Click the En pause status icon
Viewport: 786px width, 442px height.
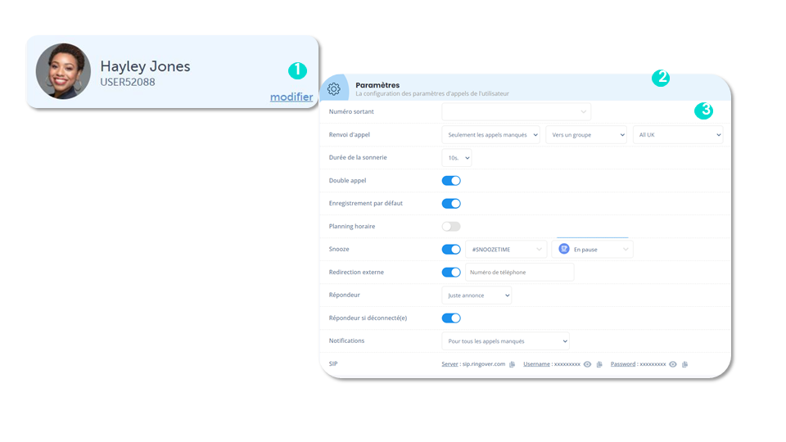point(564,249)
